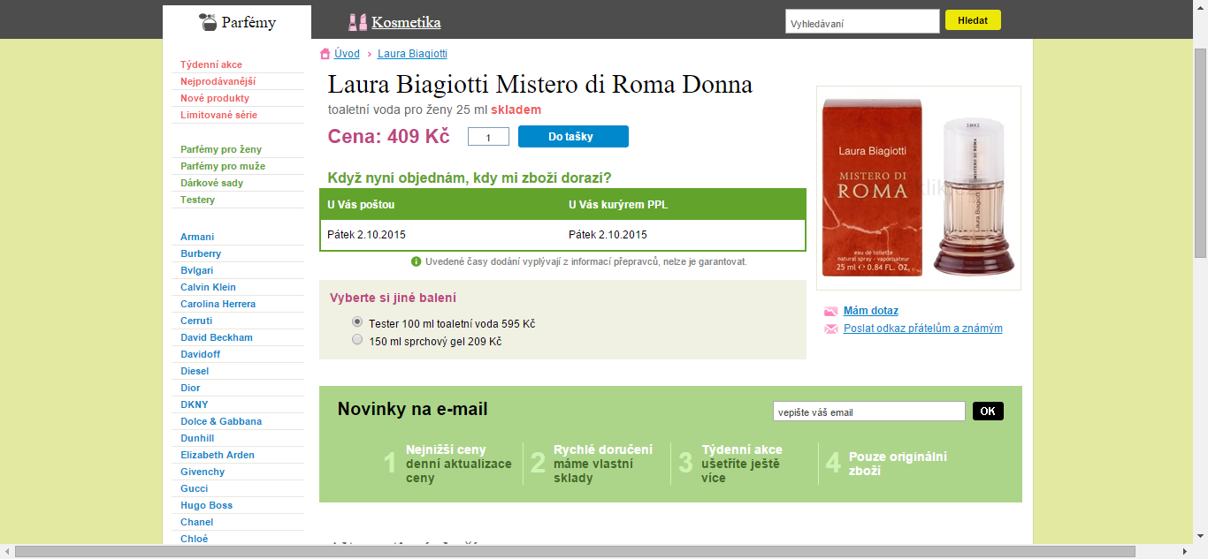Open Carolina Herrera brand link
Screen dimensions: 1208x559
coord(218,304)
